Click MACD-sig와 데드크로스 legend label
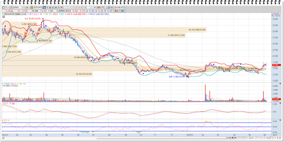This screenshot has width=284, height=142. (99, 14)
